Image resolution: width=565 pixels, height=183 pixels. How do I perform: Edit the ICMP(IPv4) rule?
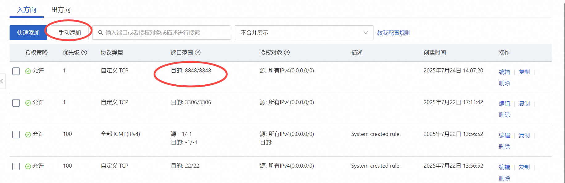point(504,135)
